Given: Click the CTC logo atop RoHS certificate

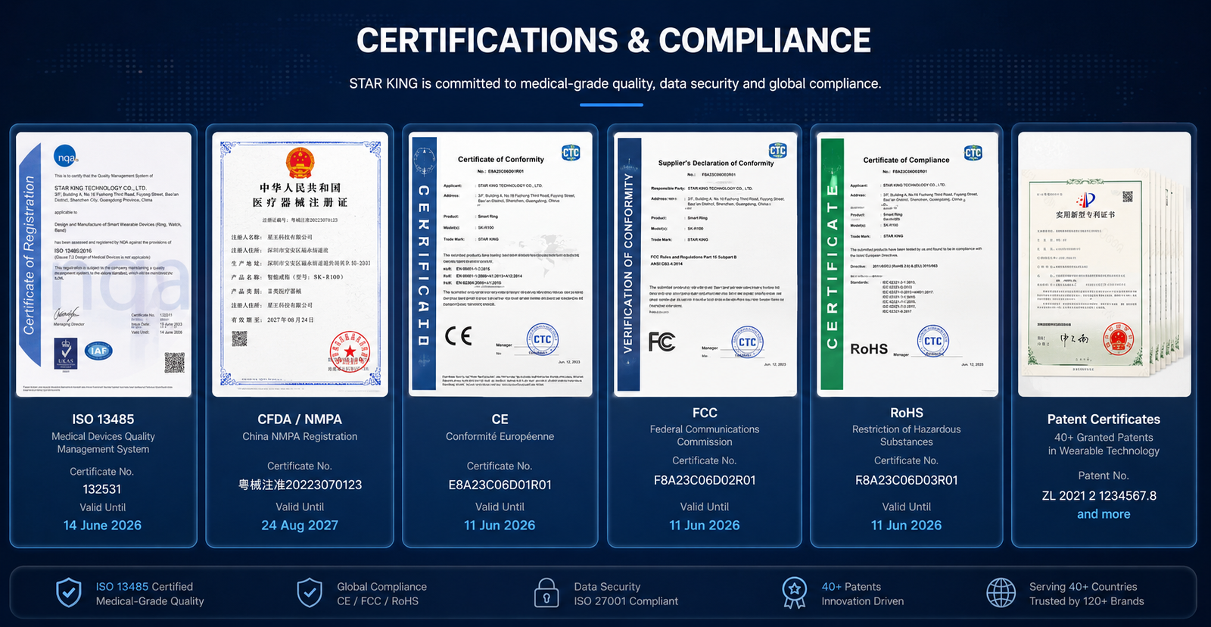Looking at the screenshot, I should tap(973, 153).
